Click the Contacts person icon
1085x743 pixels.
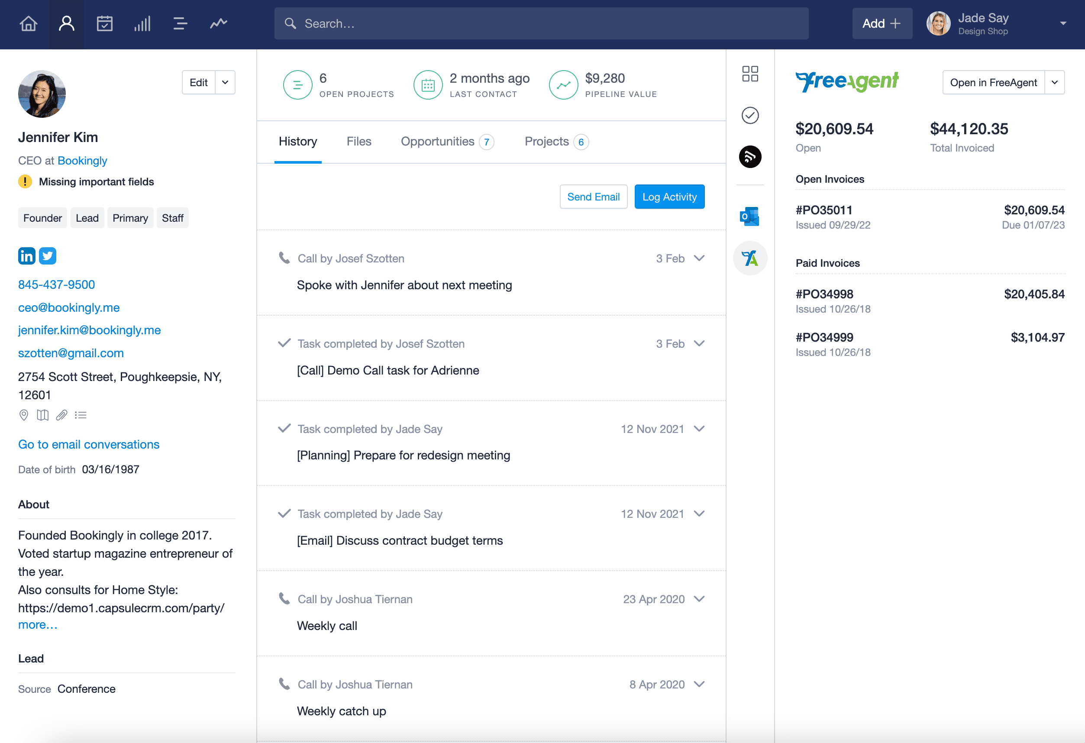(x=67, y=24)
